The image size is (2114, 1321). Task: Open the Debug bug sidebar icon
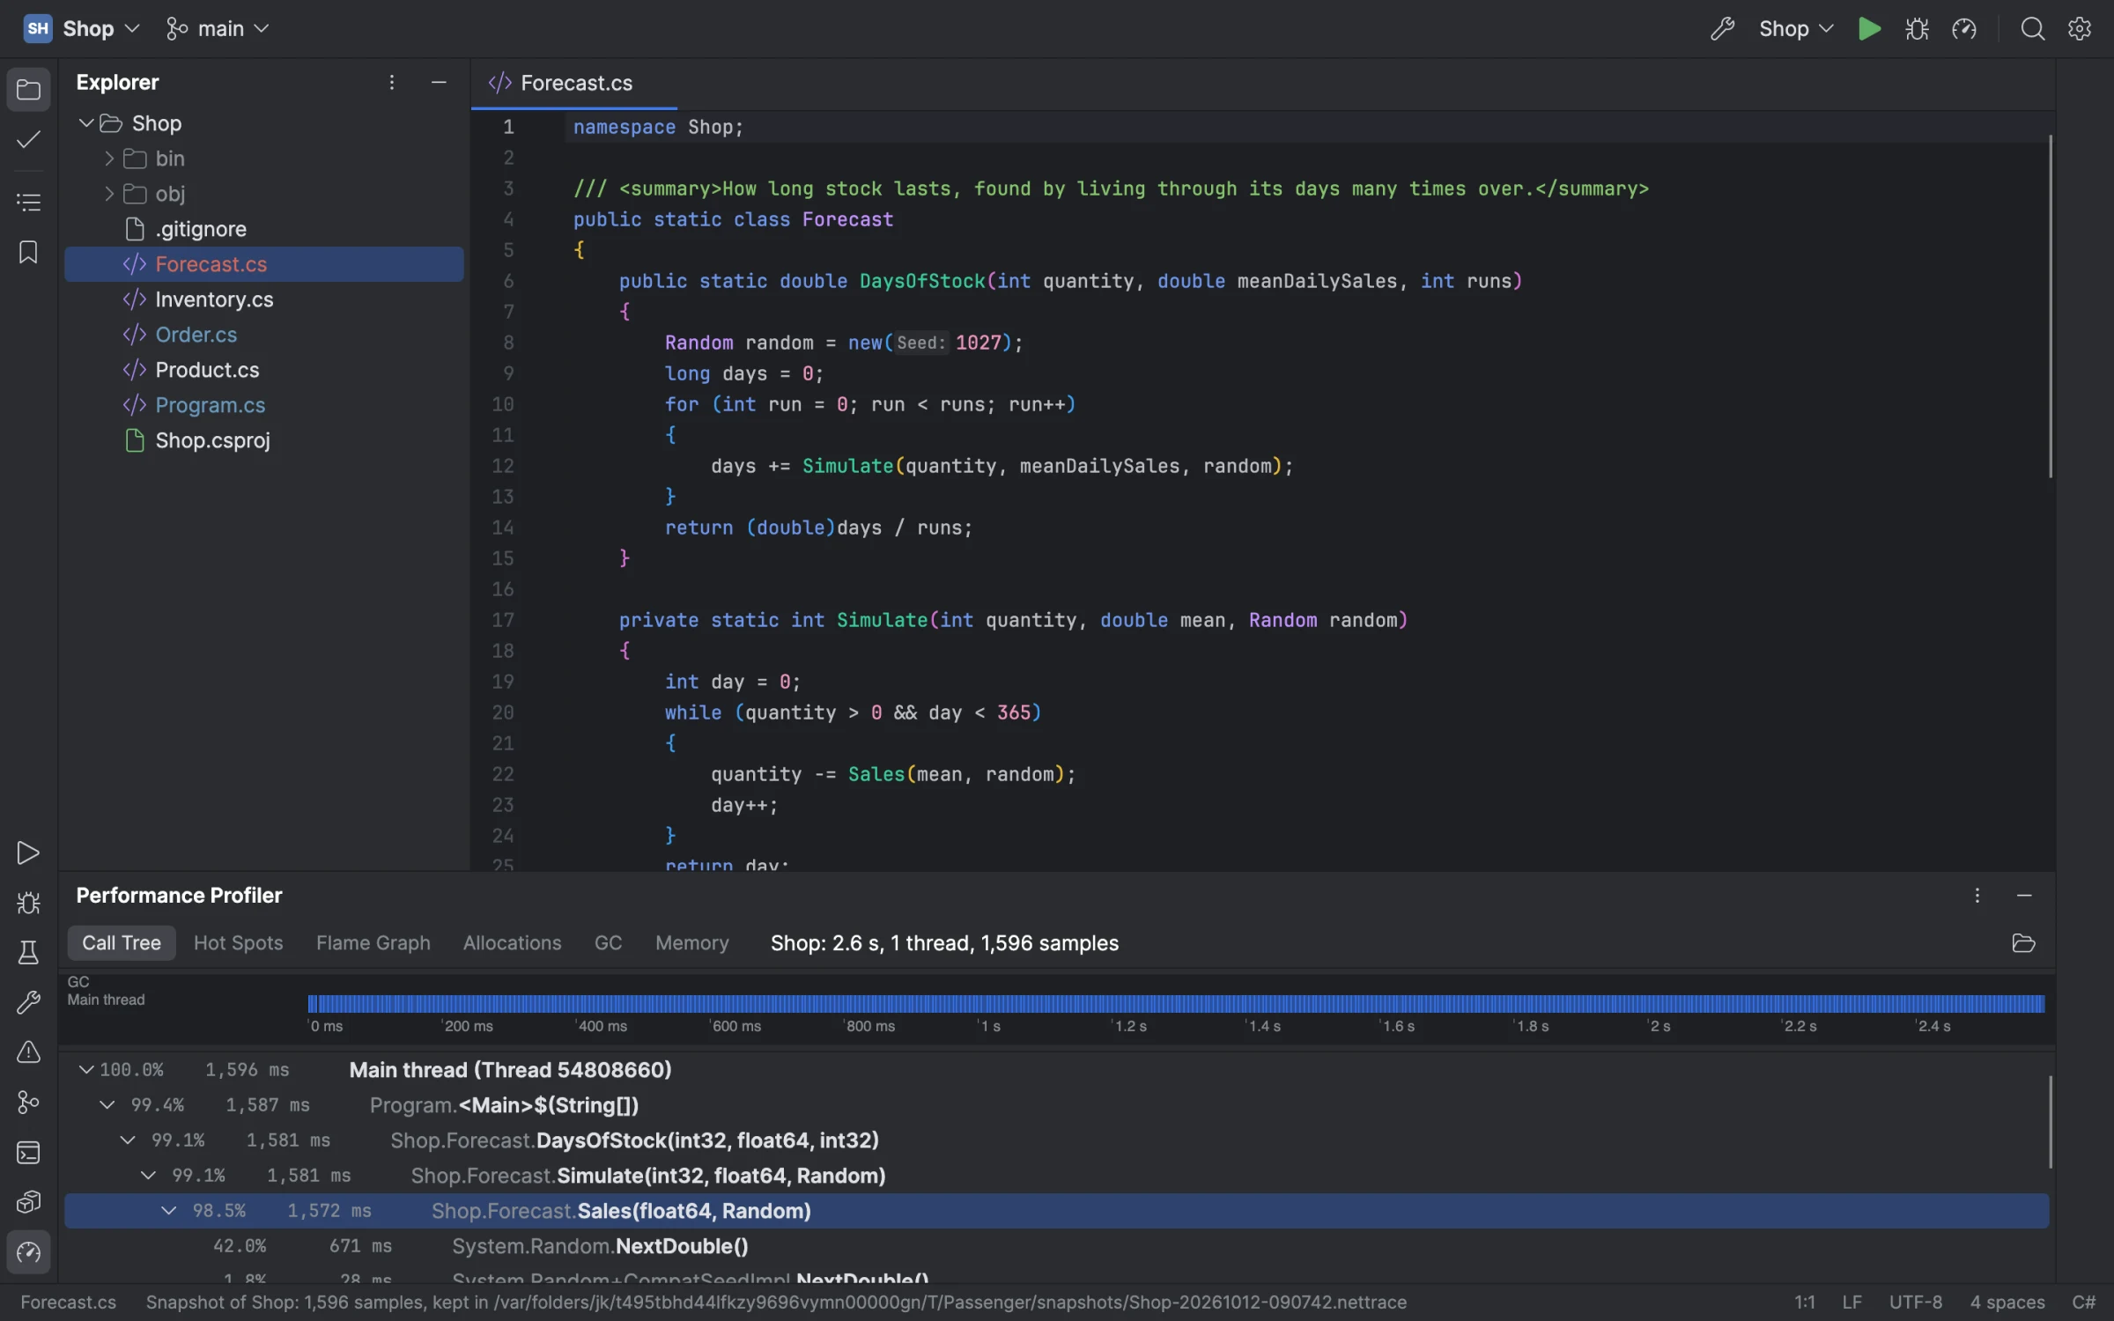(x=28, y=903)
